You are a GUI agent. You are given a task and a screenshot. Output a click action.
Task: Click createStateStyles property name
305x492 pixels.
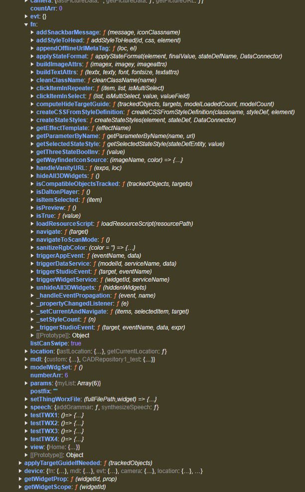(61, 120)
